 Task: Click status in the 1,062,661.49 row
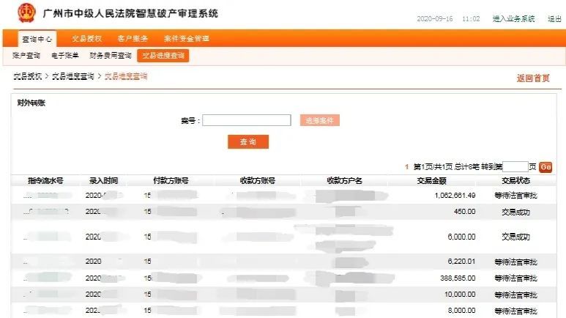515,196
